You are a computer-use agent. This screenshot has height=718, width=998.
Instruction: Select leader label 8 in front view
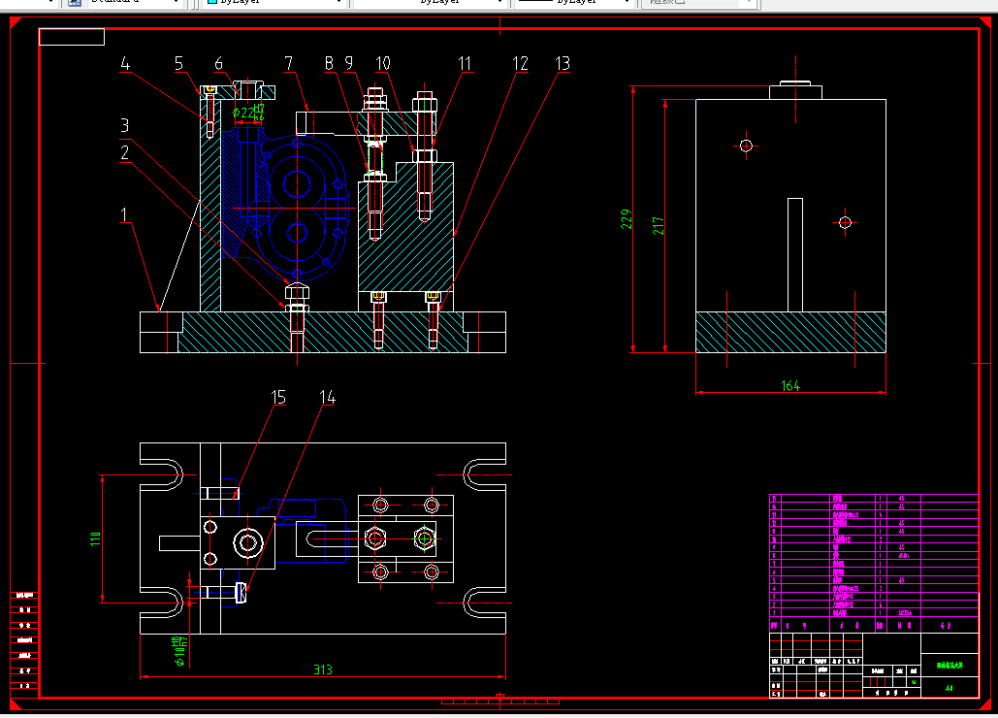coord(329,64)
